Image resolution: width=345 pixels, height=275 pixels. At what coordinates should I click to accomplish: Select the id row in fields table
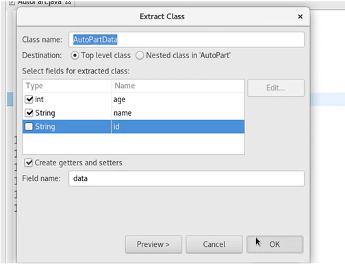click(x=133, y=126)
